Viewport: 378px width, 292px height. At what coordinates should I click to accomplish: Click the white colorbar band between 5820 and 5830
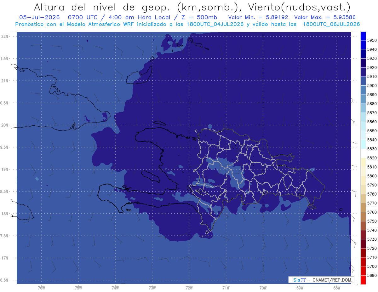tap(363, 153)
